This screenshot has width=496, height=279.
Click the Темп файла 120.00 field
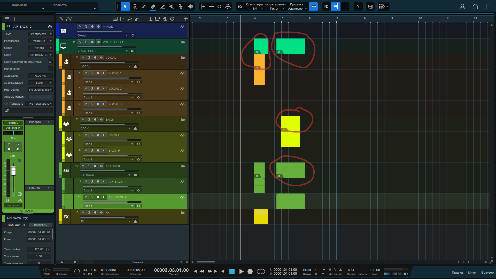tap(39, 249)
